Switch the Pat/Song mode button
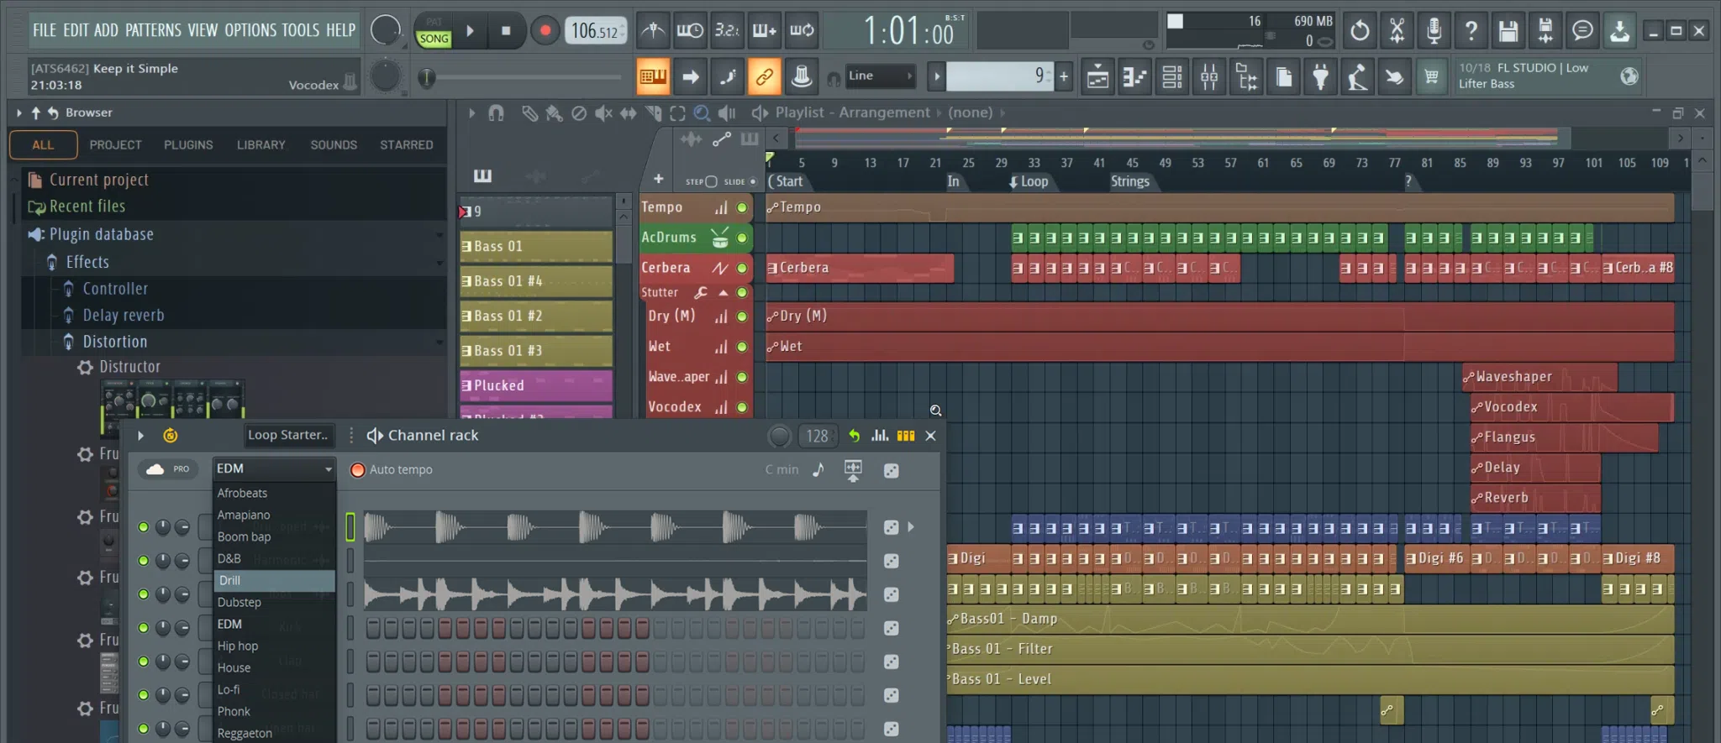 coord(434,31)
